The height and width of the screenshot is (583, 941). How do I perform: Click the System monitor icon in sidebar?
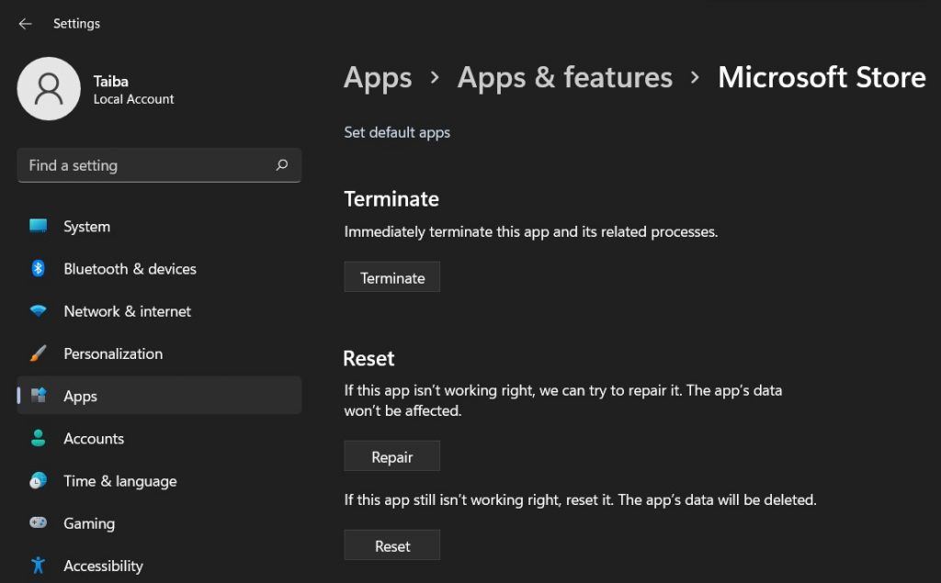tap(38, 227)
